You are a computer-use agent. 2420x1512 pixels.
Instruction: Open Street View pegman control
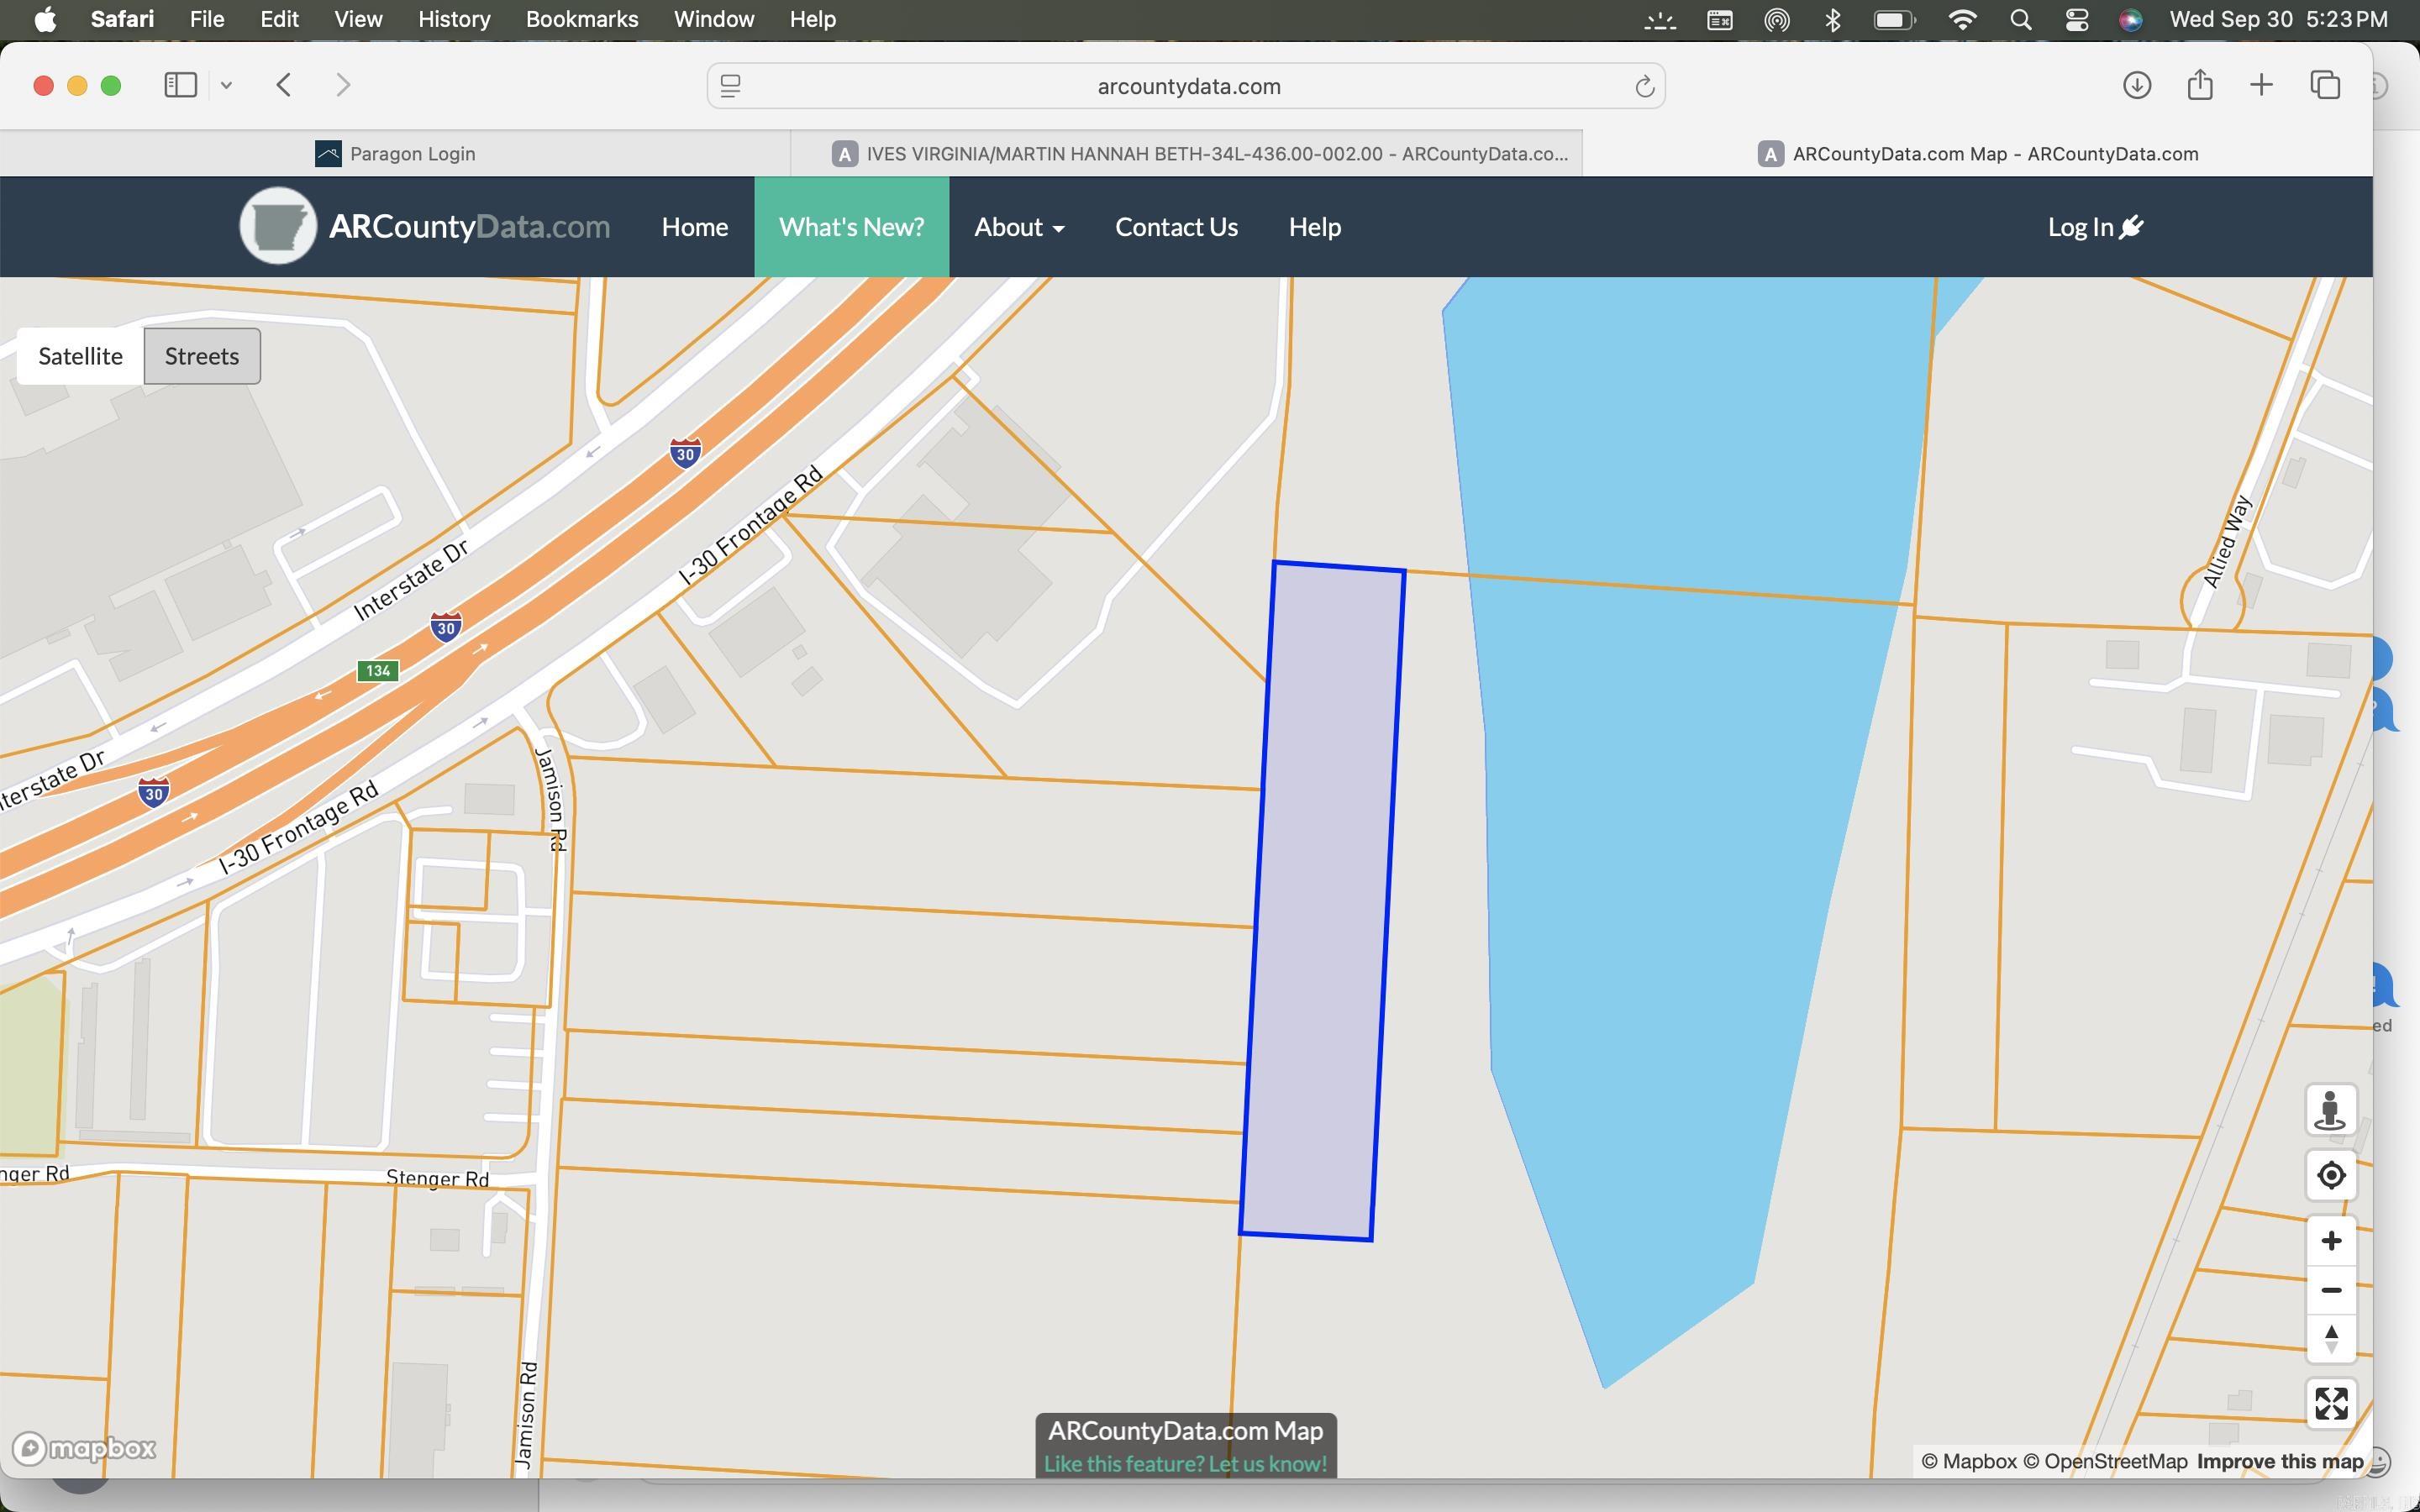pos(2330,1110)
